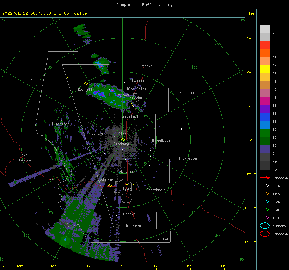Image resolution: width=289 pixels, height=270 pixels.
Task: Click the bright green 20–30 dBZ swatch
Action: click(265, 134)
